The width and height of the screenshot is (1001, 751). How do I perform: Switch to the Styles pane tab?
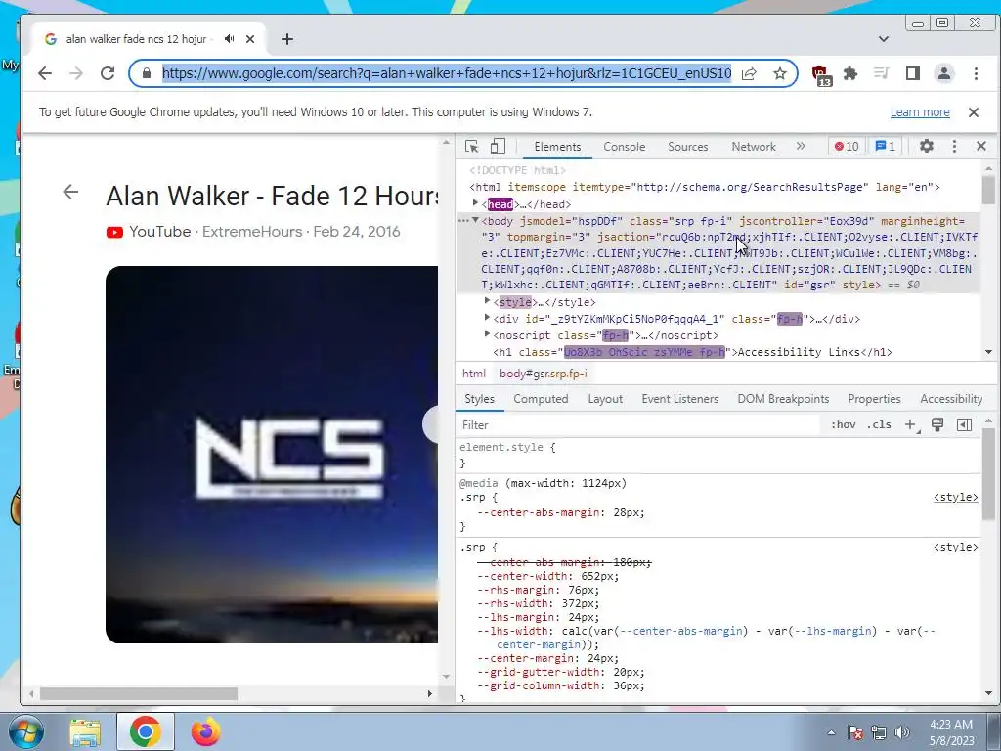click(x=479, y=399)
